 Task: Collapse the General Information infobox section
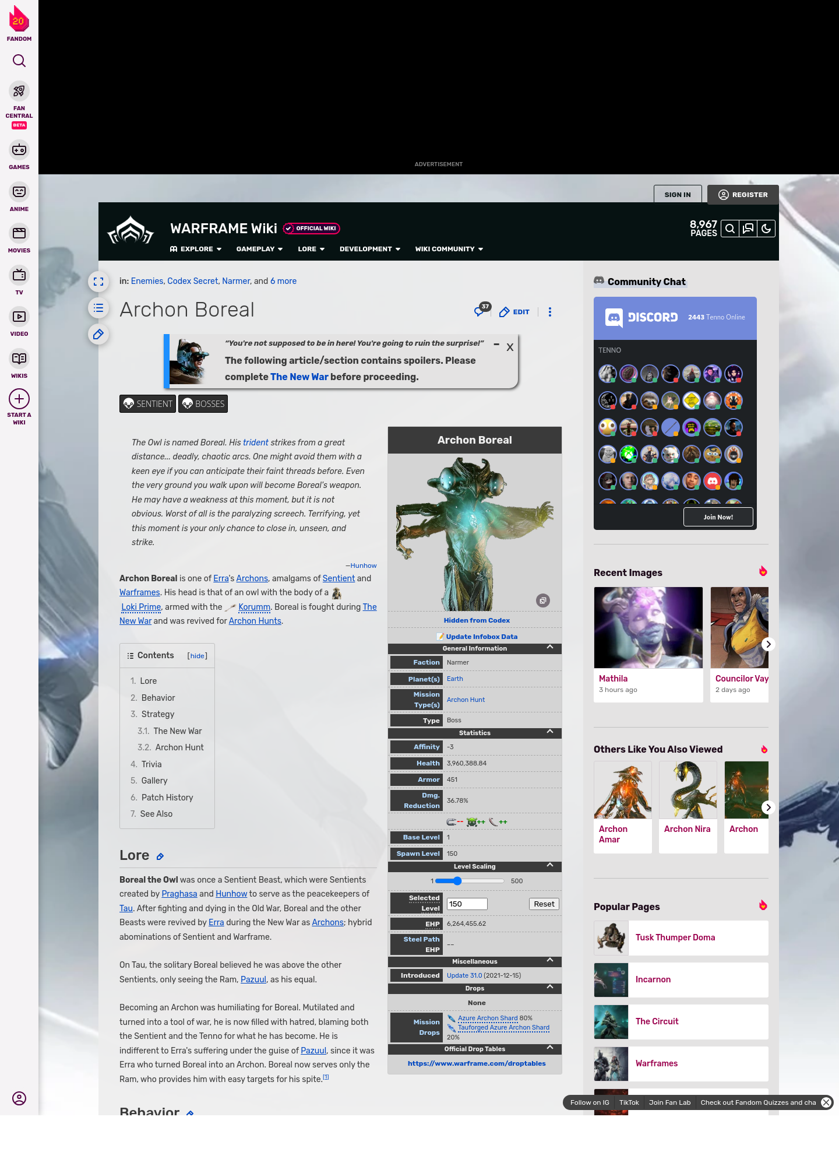[x=549, y=648]
